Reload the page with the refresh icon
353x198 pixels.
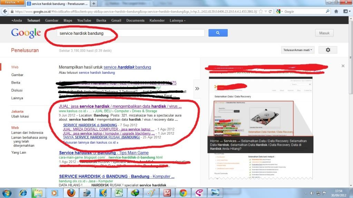point(270,11)
